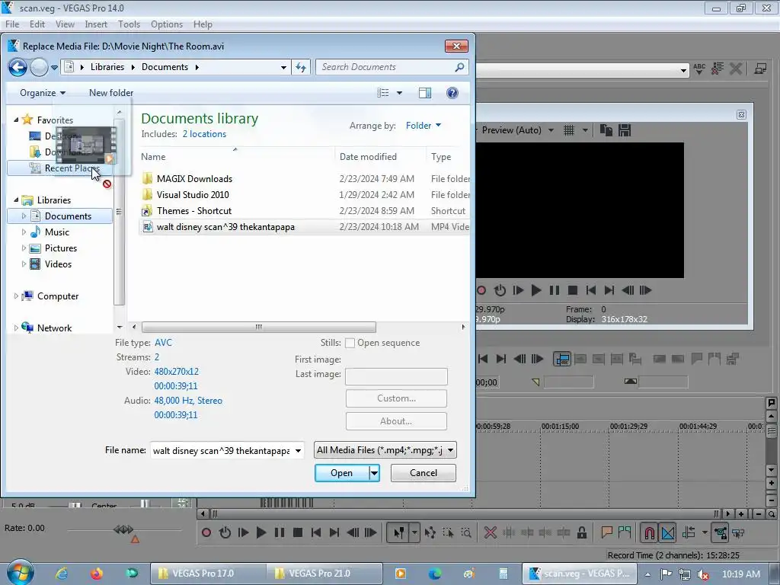Click Pause in the main timeline transport bar
The height and width of the screenshot is (585, 780).
coord(280,532)
